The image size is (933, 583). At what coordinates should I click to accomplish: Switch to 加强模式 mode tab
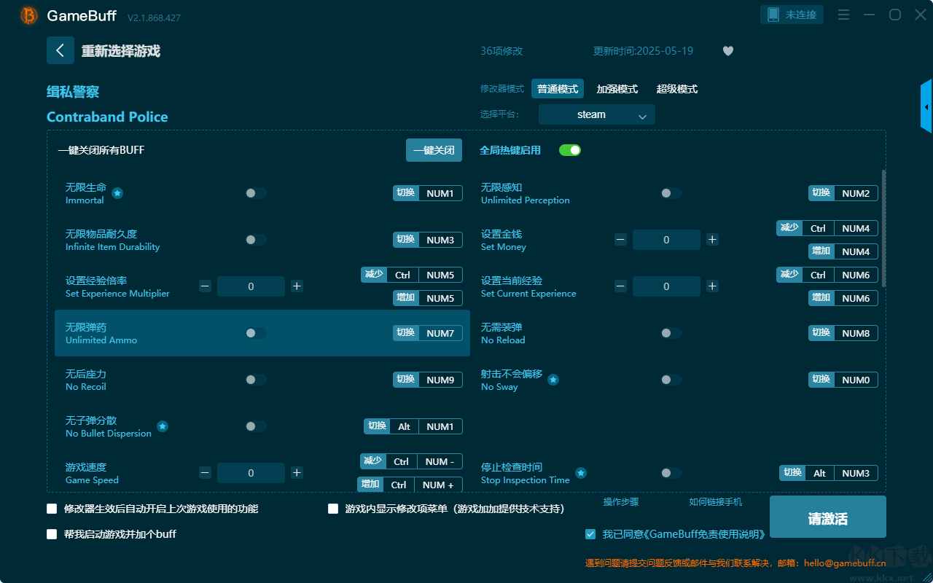click(x=617, y=89)
